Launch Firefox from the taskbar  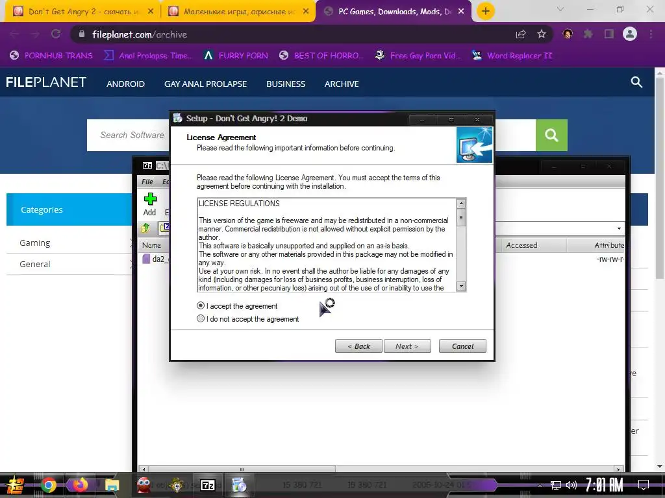pos(79,485)
